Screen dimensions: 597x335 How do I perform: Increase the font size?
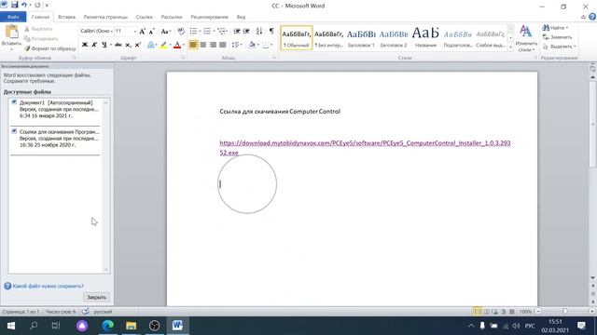(x=142, y=32)
